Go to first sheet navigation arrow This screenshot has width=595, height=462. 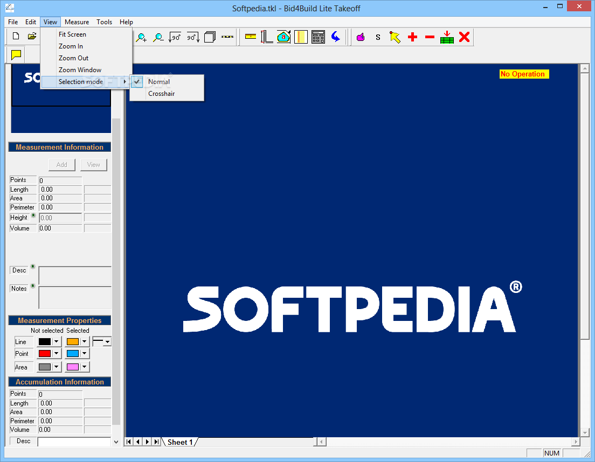pyautogui.click(x=129, y=442)
